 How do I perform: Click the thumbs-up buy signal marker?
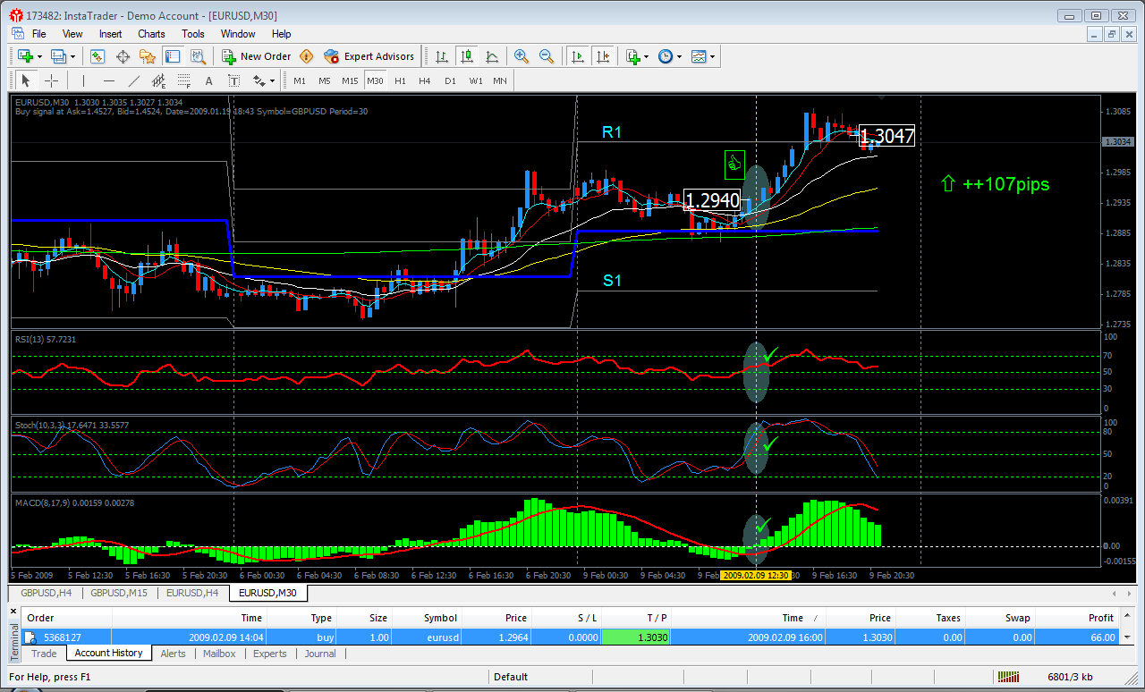tap(734, 164)
